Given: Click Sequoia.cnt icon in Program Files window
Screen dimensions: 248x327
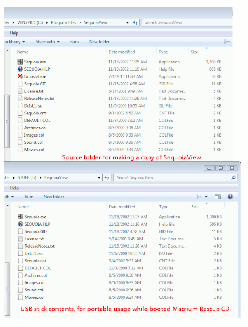Looking at the screenshot, I should coord(20,113).
